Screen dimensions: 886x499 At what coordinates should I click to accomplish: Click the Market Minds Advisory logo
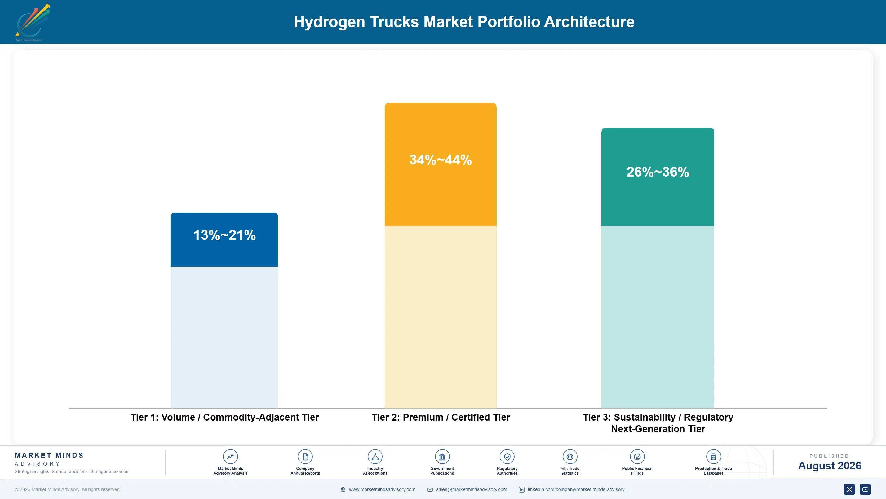[x=32, y=22]
